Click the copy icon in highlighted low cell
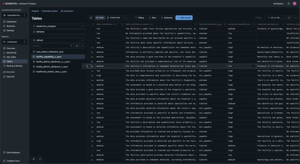Screen dimensions: 300x164 253,66
